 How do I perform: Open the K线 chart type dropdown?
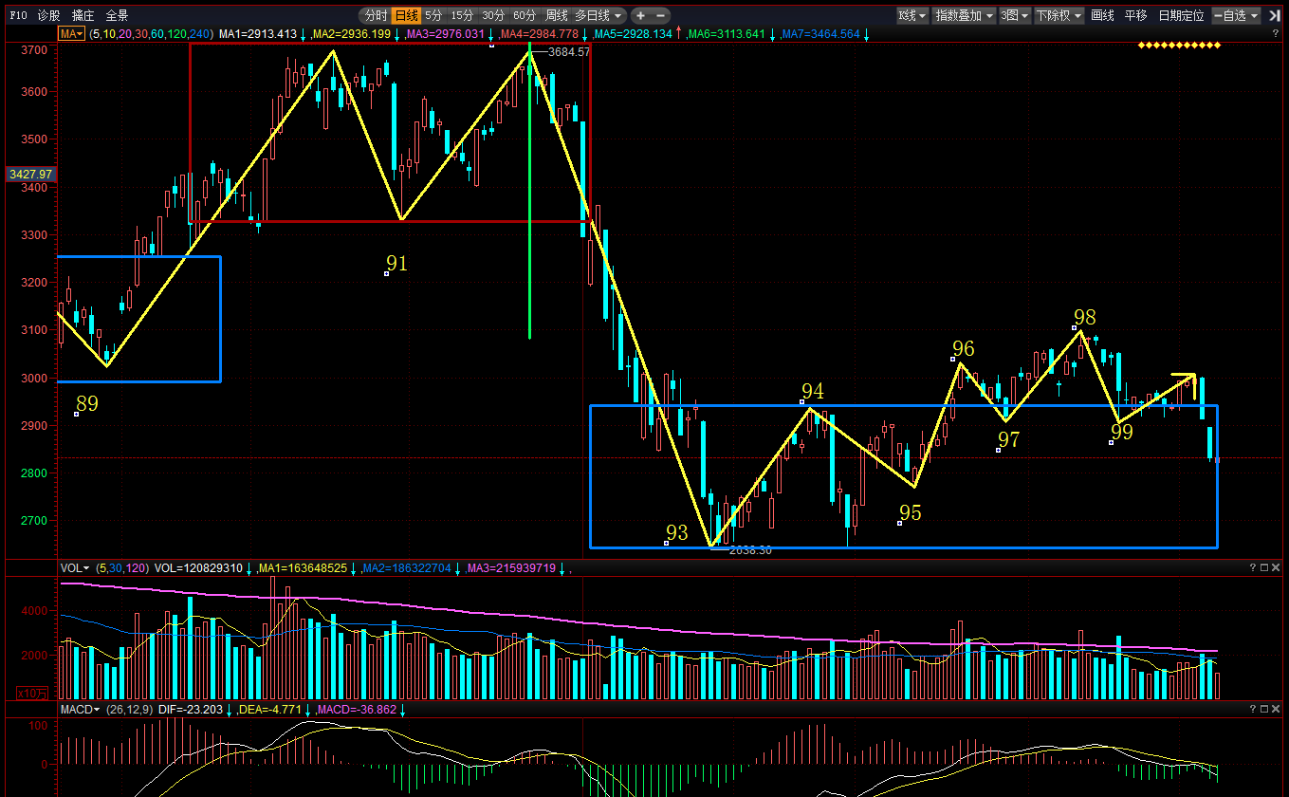click(913, 15)
